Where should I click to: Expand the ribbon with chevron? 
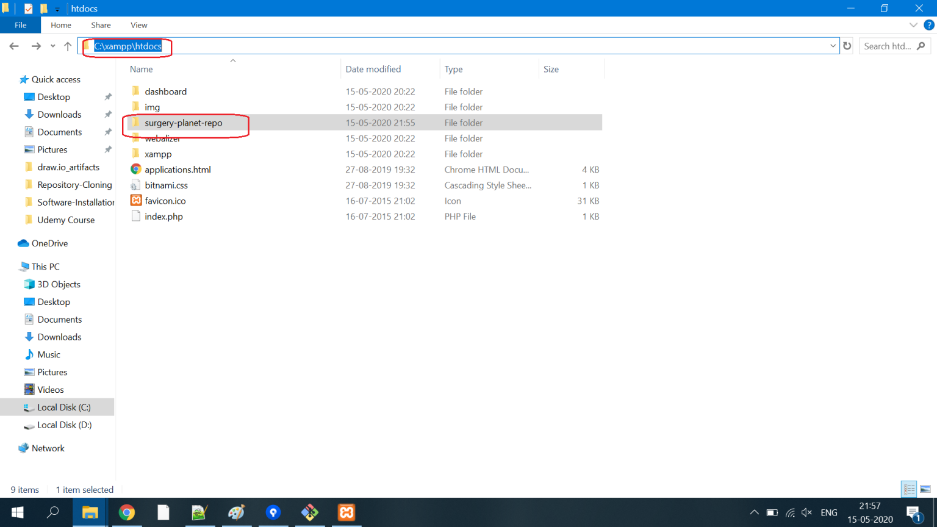(913, 25)
